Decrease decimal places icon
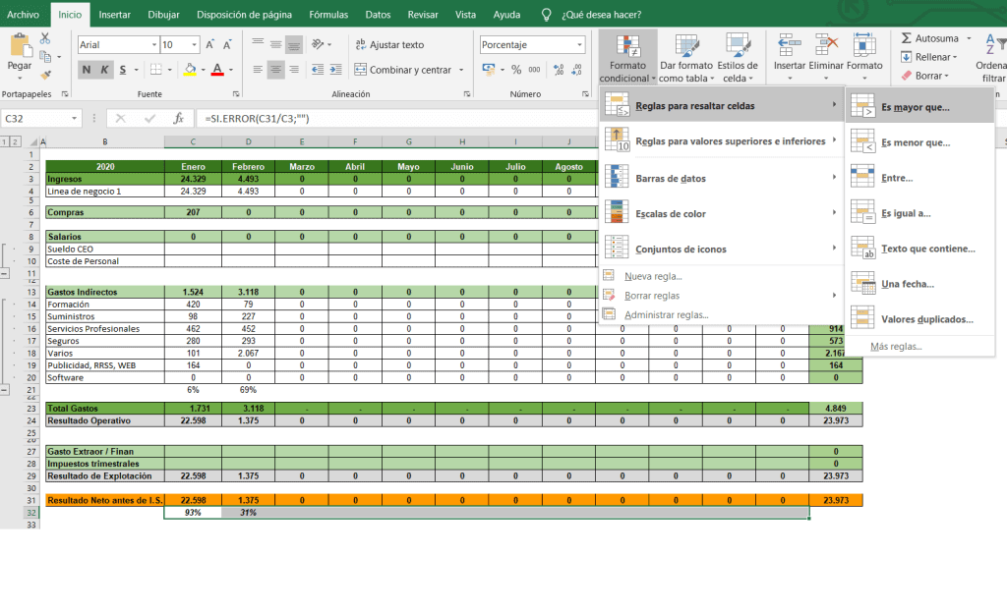Screen dimensions: 1007x612 pyautogui.click(x=576, y=70)
